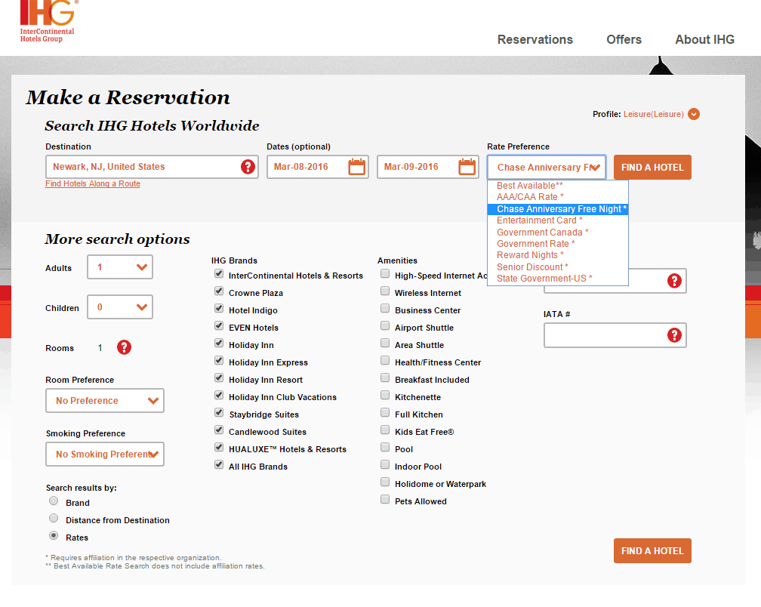
Task: Uncheck the Holiday Inn Resort checkbox
Action: pos(220,378)
